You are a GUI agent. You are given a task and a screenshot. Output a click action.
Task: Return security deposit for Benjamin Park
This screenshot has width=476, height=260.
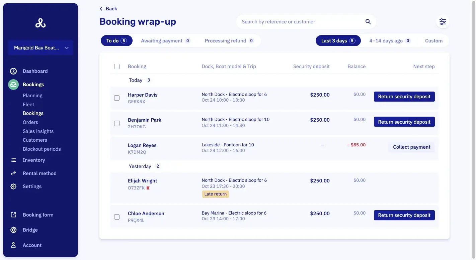(404, 122)
